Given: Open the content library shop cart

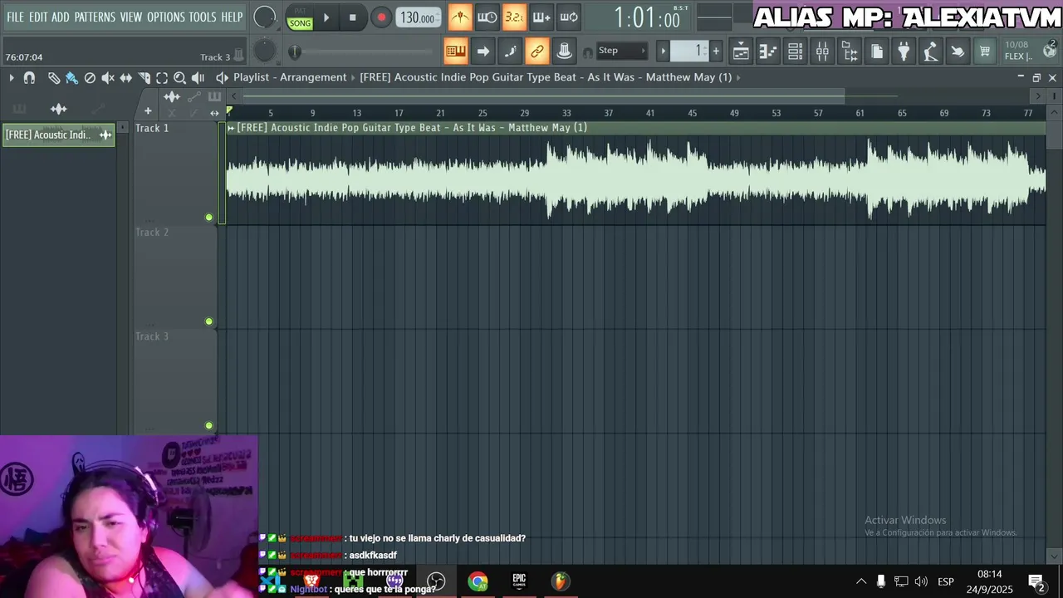Looking at the screenshot, I should [x=985, y=51].
